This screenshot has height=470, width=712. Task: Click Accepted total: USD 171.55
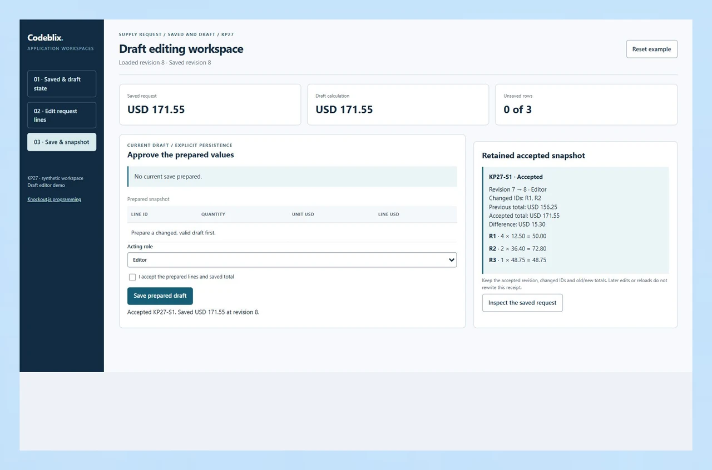(525, 216)
